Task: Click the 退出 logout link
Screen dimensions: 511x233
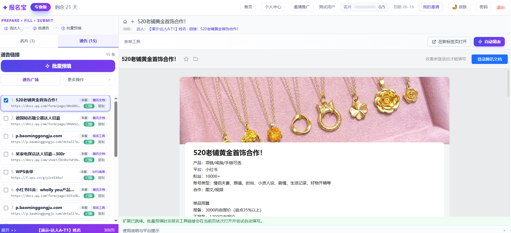Action: (x=500, y=7)
